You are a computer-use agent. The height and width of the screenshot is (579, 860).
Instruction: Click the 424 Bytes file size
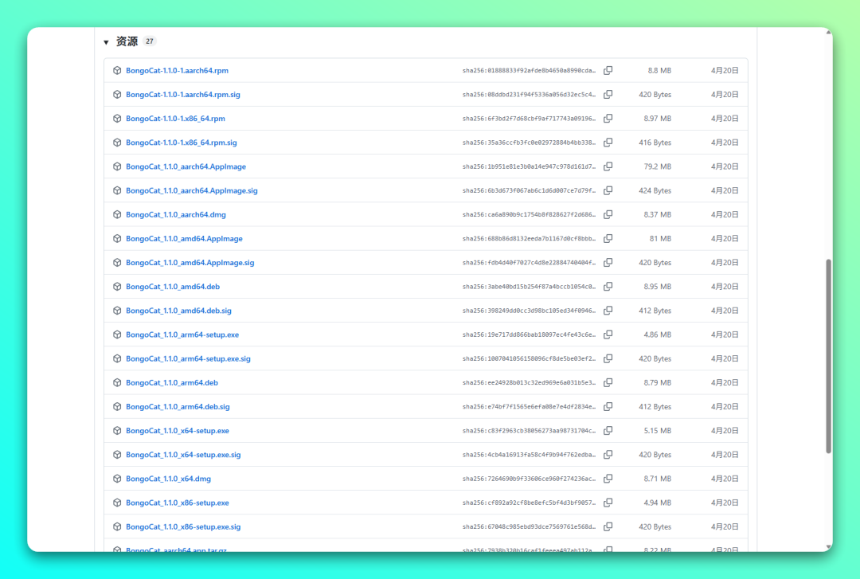[655, 190]
